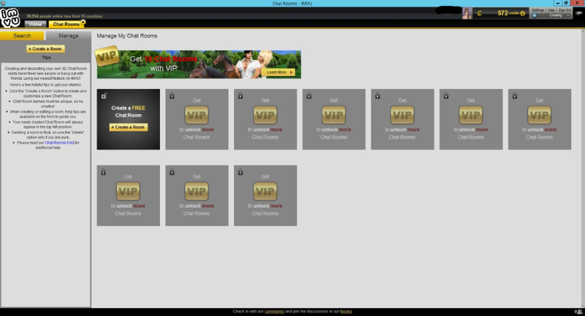
Task: Click the VIP badge on the last top-row card
Action: click(x=539, y=115)
